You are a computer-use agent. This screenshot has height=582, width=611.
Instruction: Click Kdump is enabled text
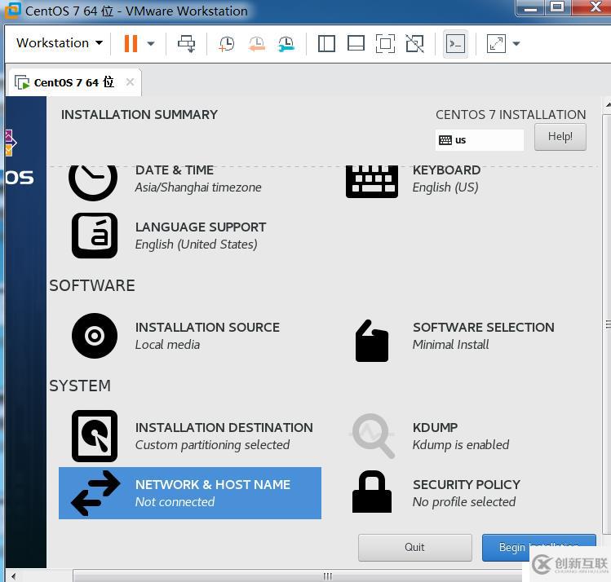click(x=461, y=444)
